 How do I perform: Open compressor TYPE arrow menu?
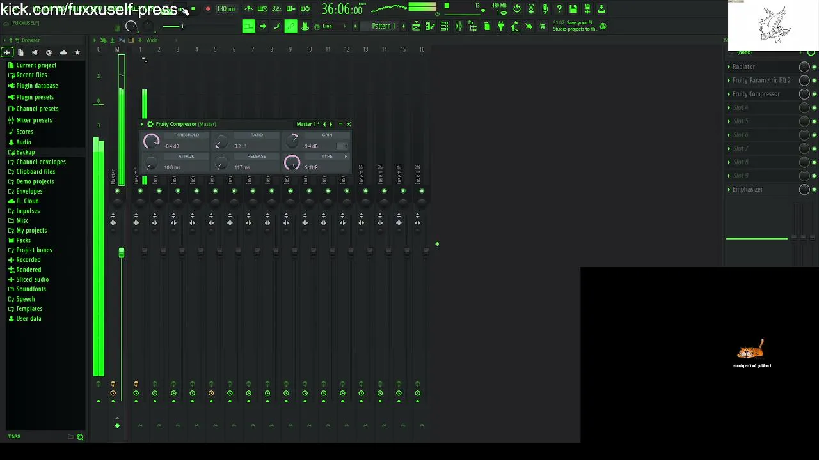(346, 157)
